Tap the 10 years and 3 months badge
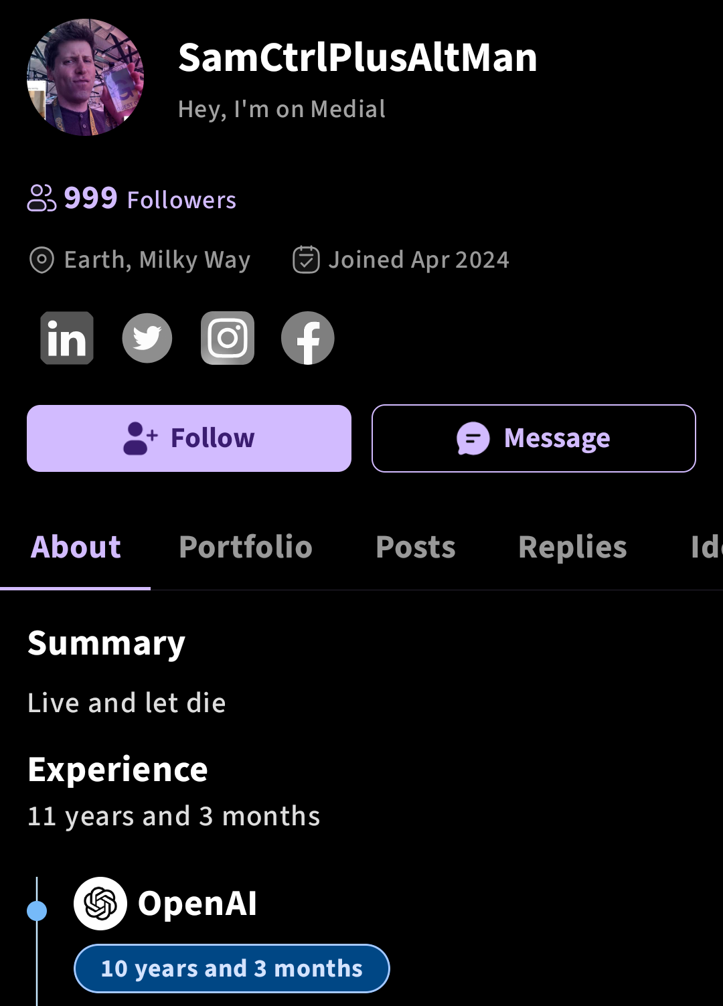This screenshot has width=723, height=1006. 232,969
